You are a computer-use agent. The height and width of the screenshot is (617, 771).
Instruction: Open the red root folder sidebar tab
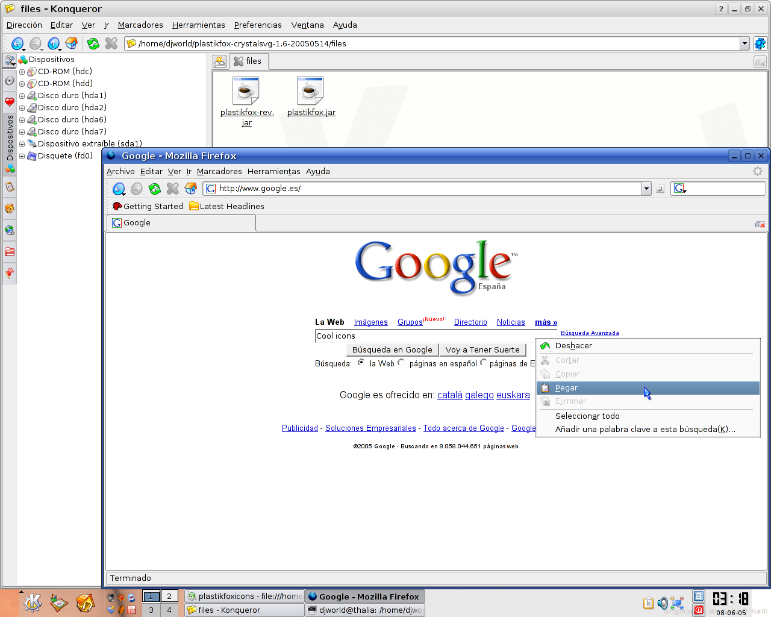click(10, 252)
